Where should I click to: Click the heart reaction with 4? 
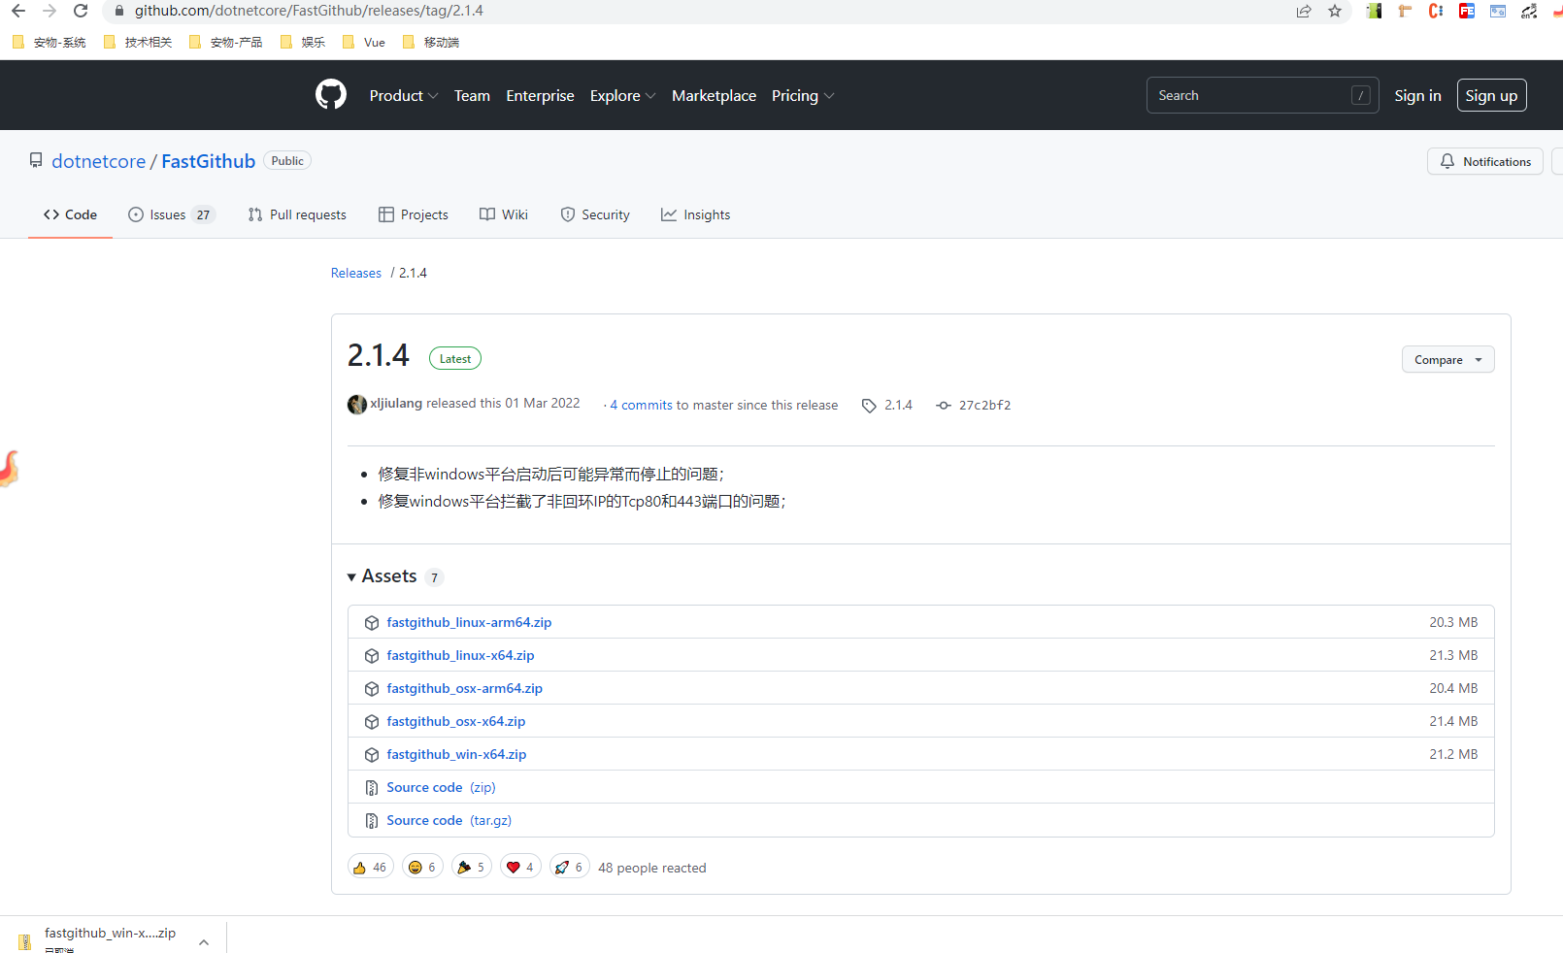click(520, 867)
